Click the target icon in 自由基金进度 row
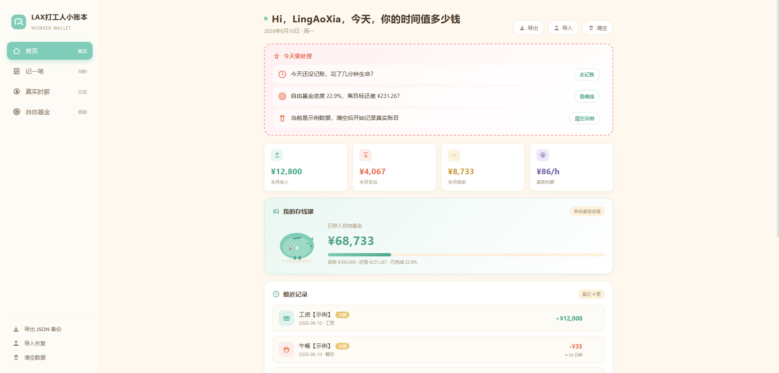The image size is (779, 373). click(282, 96)
